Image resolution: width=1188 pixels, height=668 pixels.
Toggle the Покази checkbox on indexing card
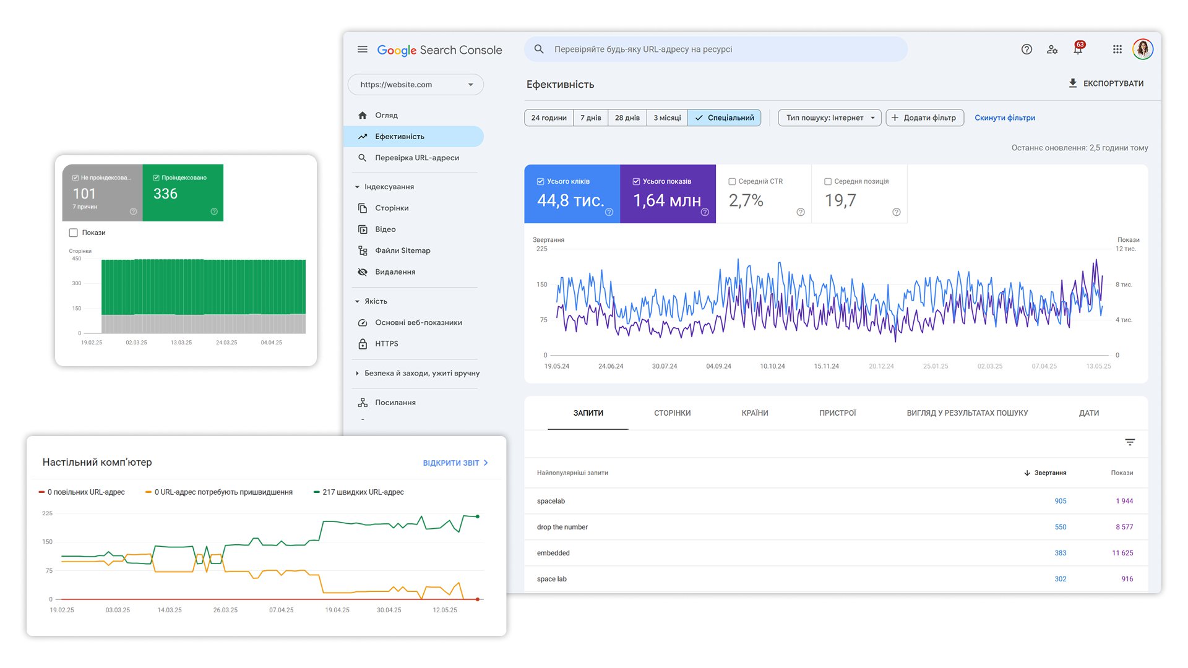pyautogui.click(x=72, y=233)
